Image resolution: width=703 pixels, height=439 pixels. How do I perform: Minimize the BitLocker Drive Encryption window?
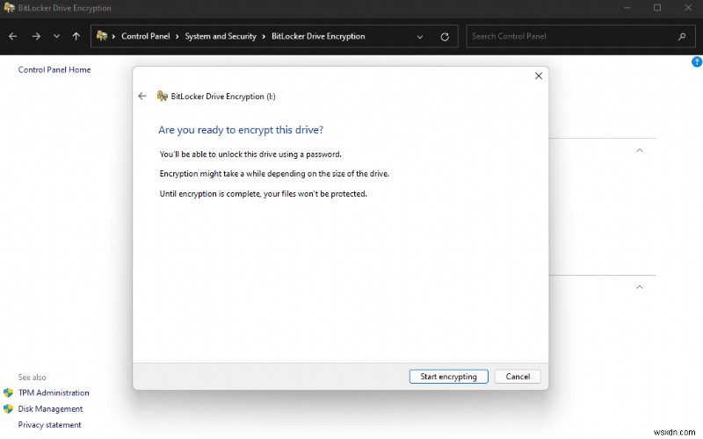[627, 8]
